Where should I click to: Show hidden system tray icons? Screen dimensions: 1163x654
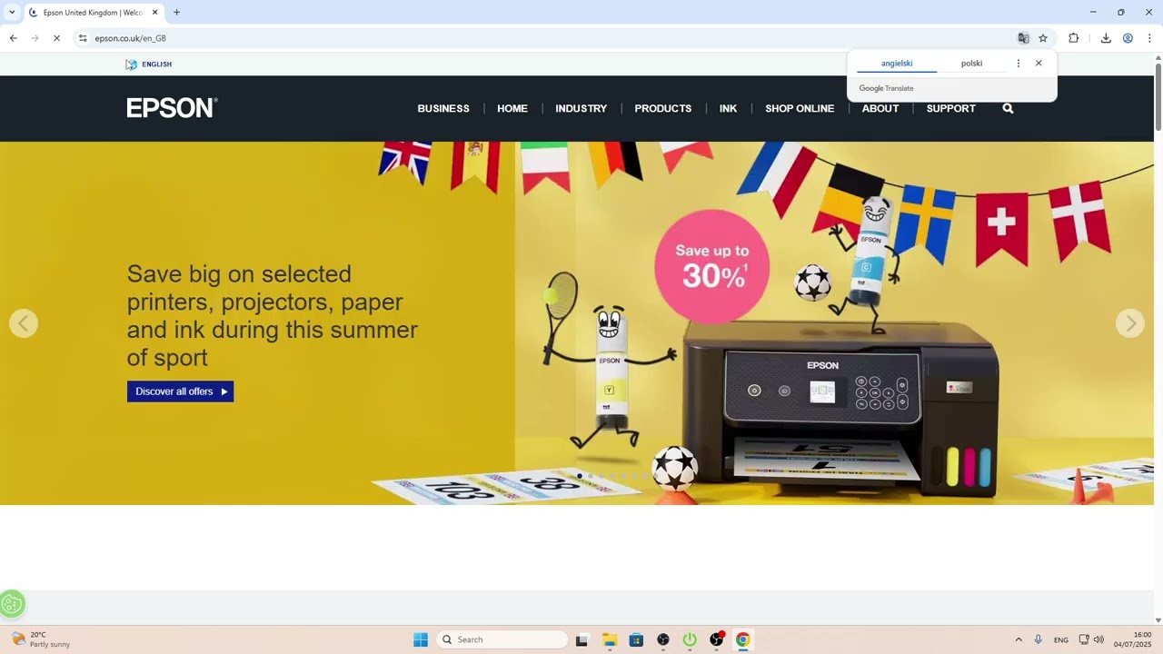pyautogui.click(x=1019, y=639)
